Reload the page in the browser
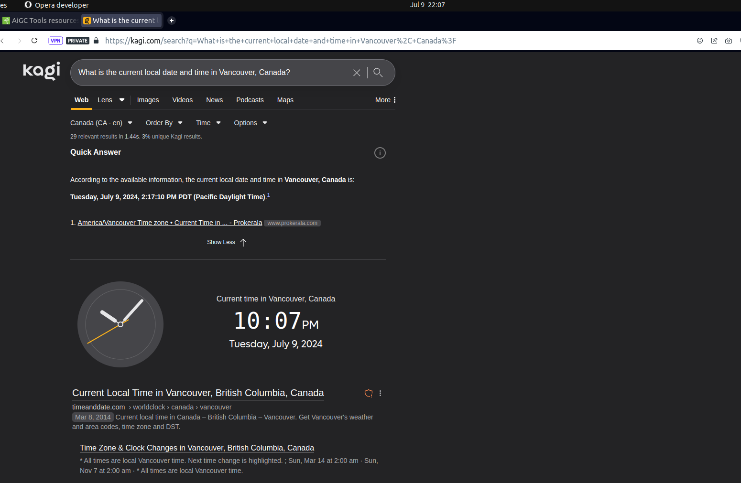This screenshot has width=741, height=483. click(34, 41)
